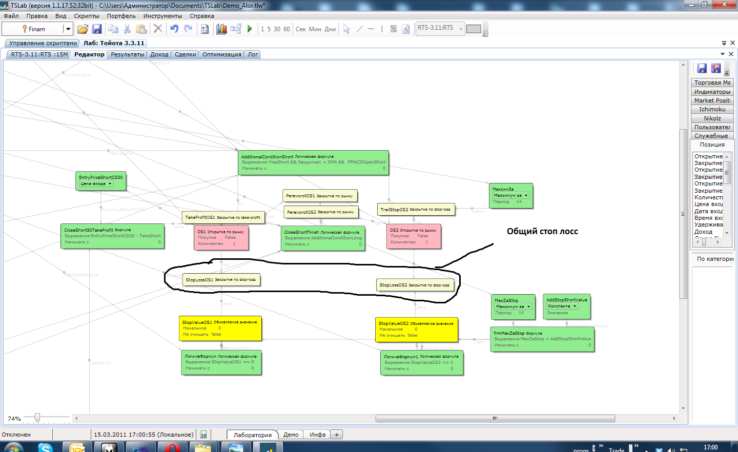
Task: Select the diagonal line drawing tool
Action: click(359, 29)
